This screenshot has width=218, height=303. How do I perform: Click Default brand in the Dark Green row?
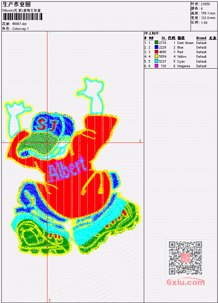[x=201, y=43]
